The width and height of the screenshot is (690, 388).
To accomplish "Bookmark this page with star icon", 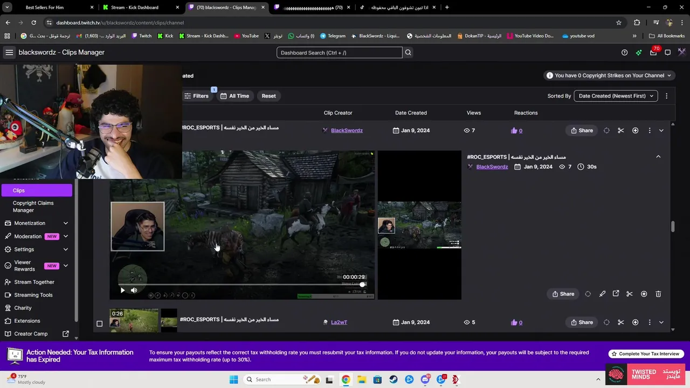I will pyautogui.click(x=619, y=23).
